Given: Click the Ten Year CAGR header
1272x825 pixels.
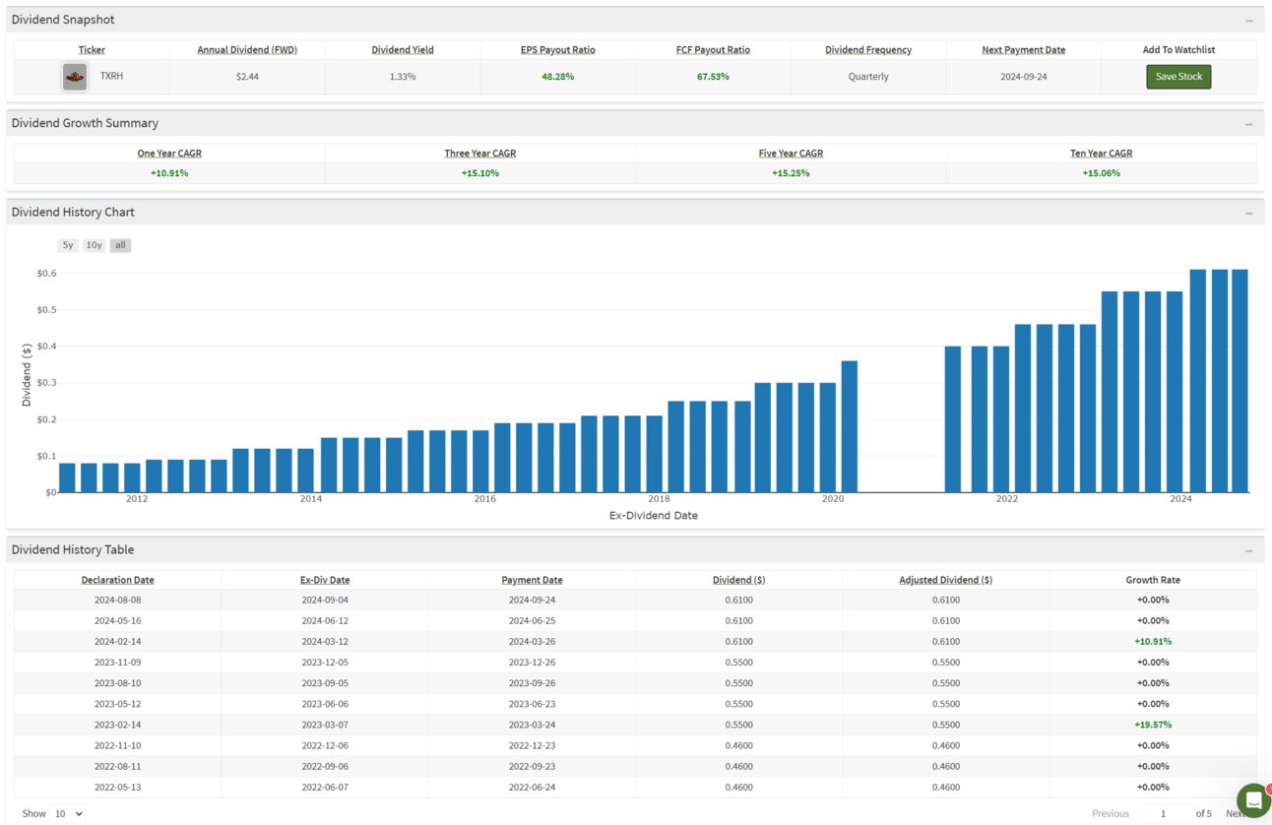Looking at the screenshot, I should pyautogui.click(x=1101, y=153).
